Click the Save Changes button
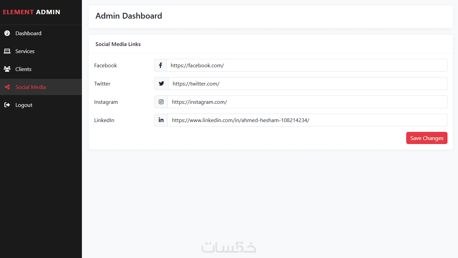458x258 pixels. 427,138
